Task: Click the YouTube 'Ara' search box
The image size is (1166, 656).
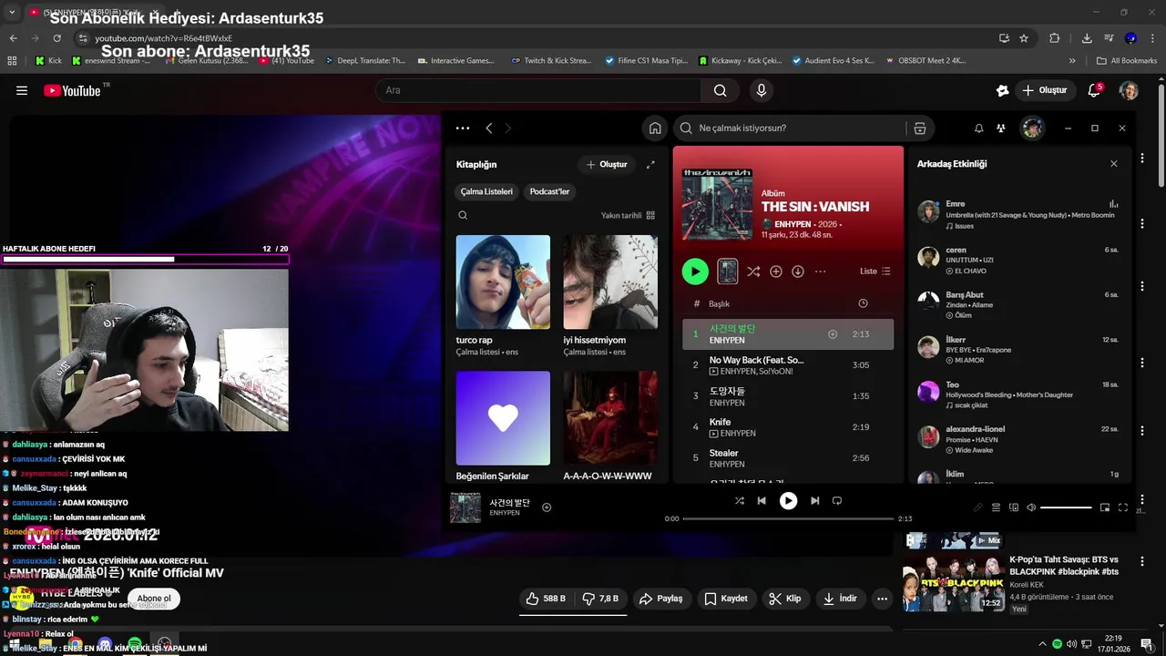Action: [x=537, y=90]
